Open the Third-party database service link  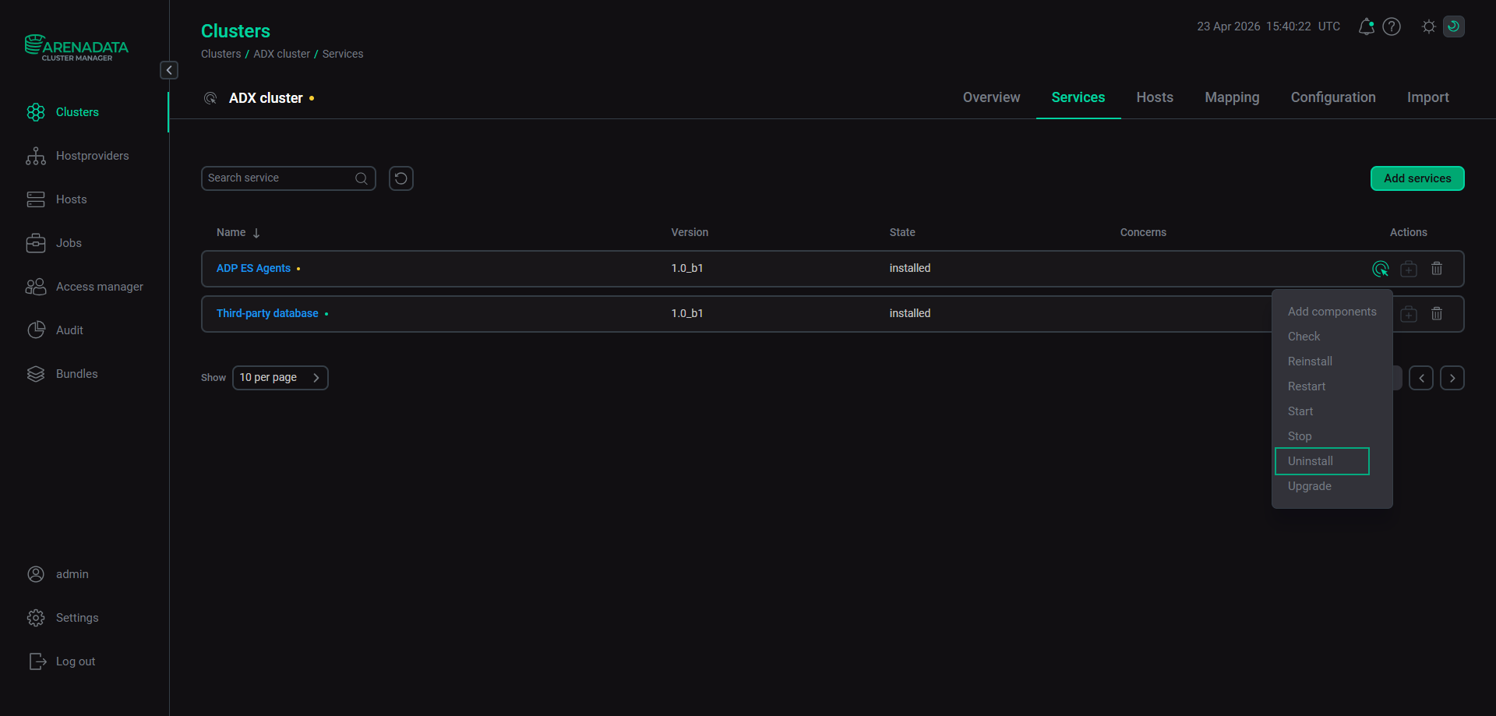tap(267, 314)
